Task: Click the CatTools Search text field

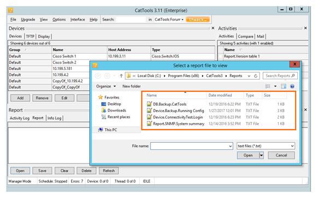Action: 131,20
